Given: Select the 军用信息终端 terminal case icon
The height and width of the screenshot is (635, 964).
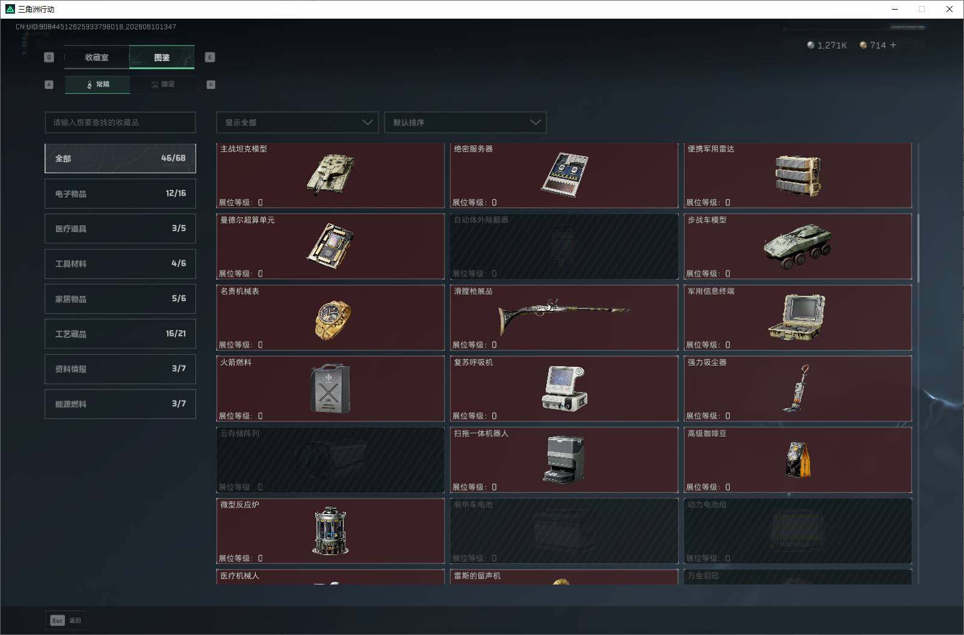Looking at the screenshot, I should pos(797,317).
